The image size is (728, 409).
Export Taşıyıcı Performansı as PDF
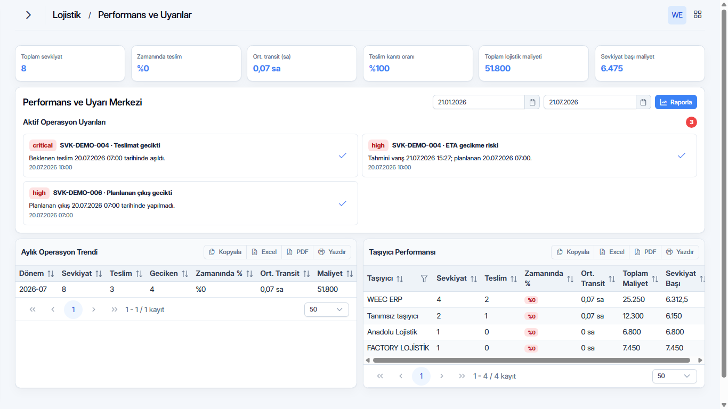coord(645,252)
